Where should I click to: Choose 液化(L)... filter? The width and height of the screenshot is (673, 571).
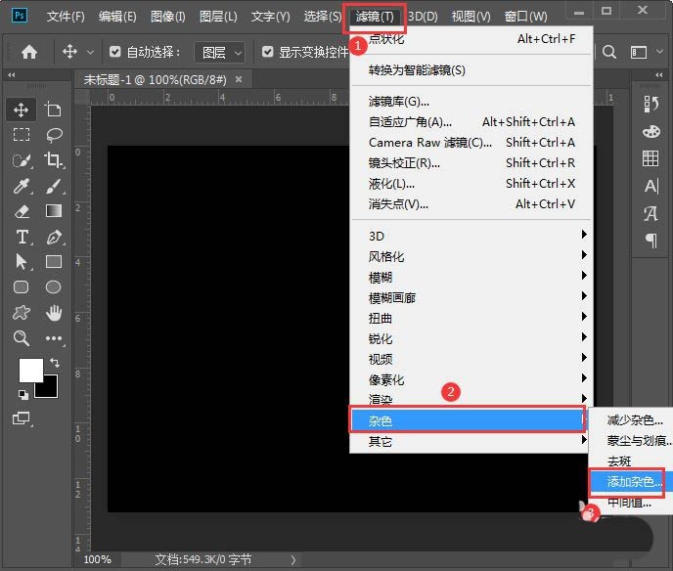[x=471, y=183]
